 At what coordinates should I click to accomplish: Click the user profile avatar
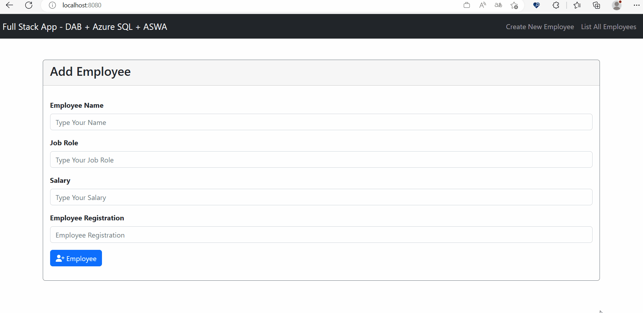point(617,5)
